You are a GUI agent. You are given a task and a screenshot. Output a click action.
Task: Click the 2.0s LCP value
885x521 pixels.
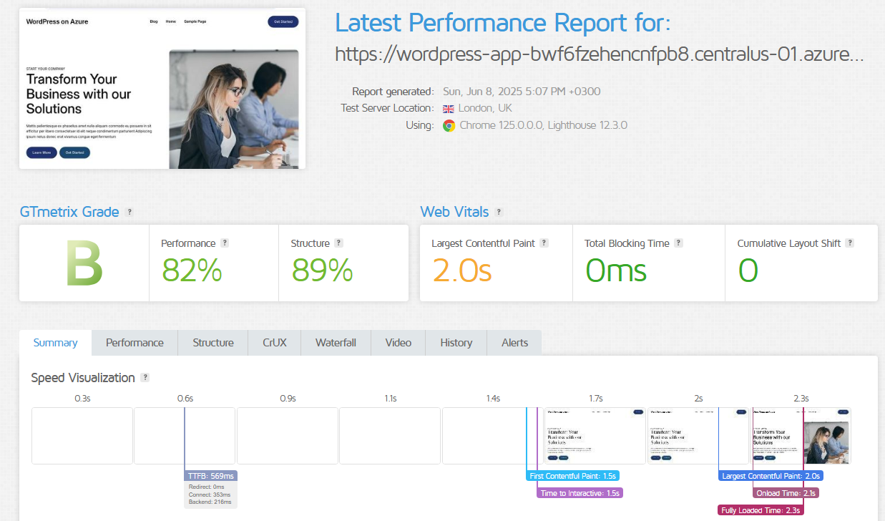pos(462,271)
